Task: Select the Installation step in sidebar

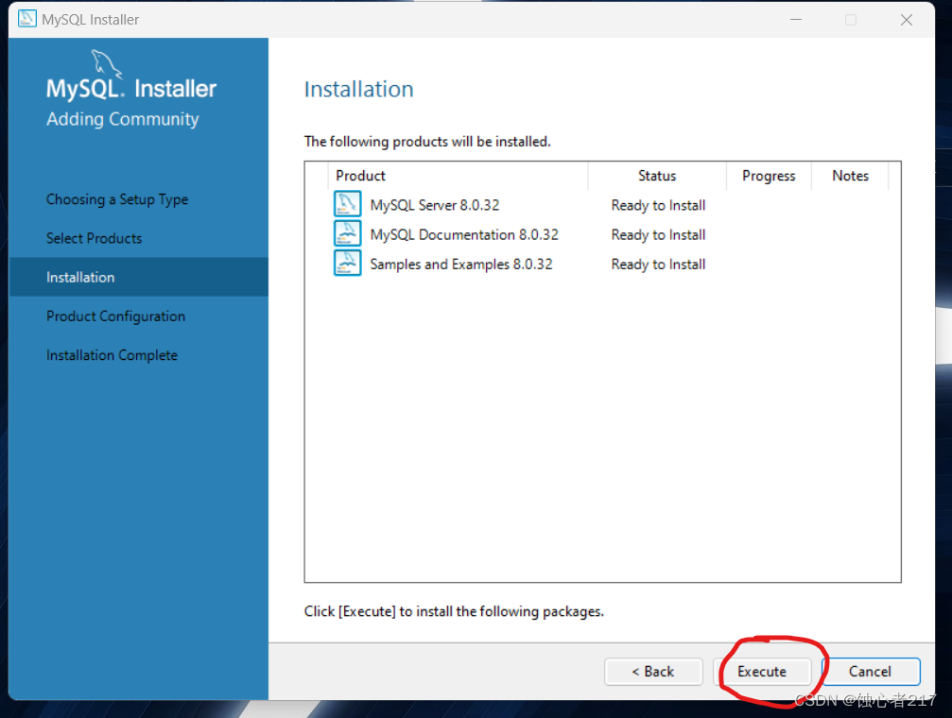Action: tap(138, 278)
